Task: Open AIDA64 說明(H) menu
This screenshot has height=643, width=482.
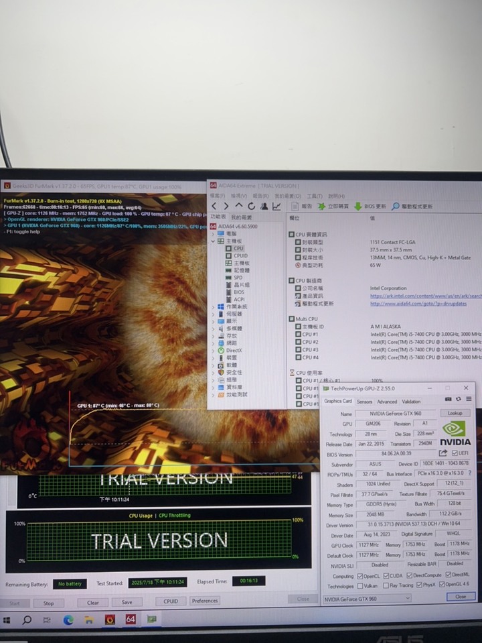Action: point(336,196)
